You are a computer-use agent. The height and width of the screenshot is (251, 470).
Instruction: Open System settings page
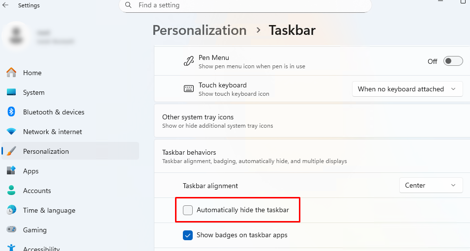pos(33,92)
